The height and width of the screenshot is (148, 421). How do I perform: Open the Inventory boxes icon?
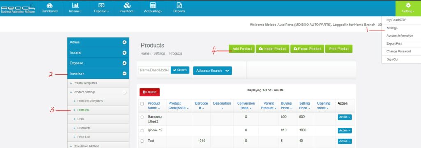coord(127,5)
